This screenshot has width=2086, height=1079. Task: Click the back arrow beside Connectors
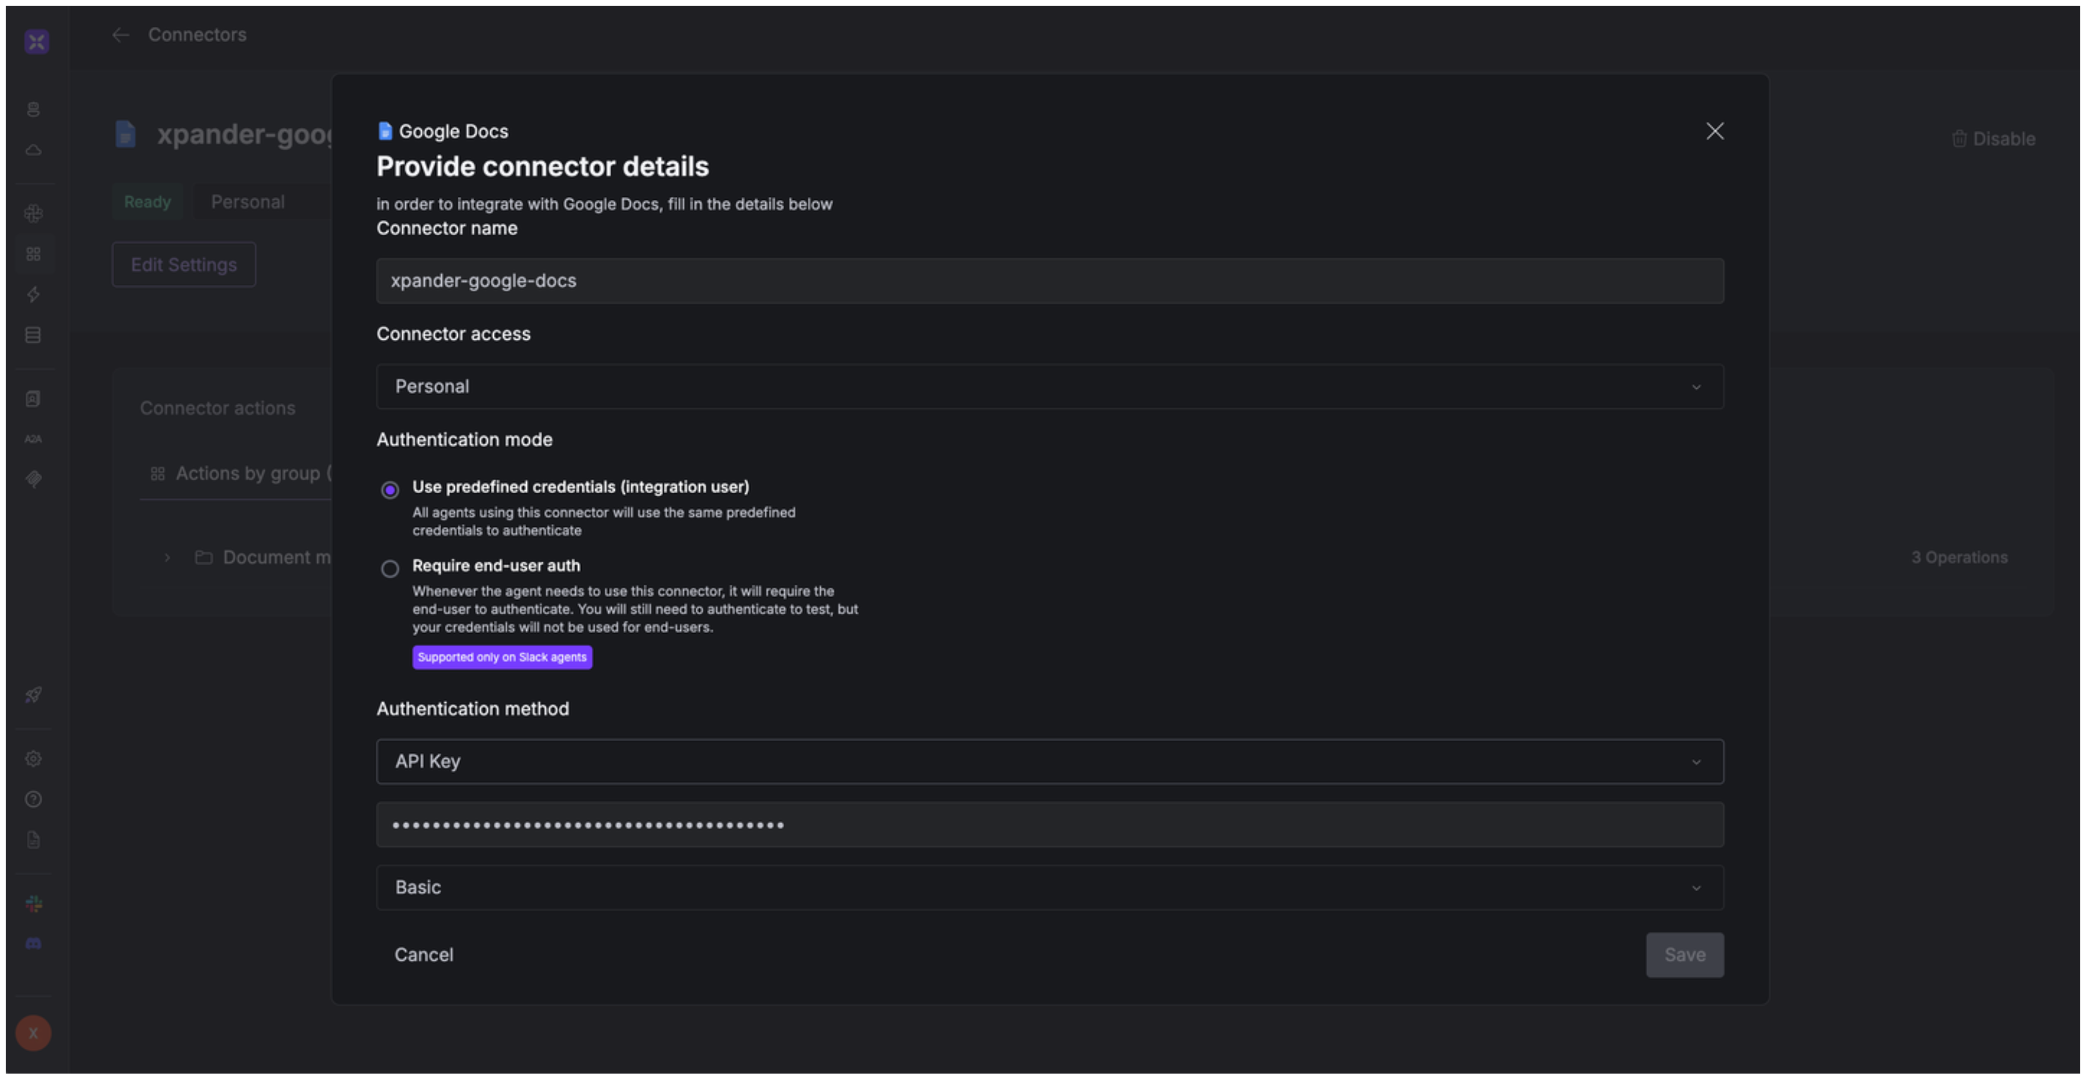pos(120,35)
